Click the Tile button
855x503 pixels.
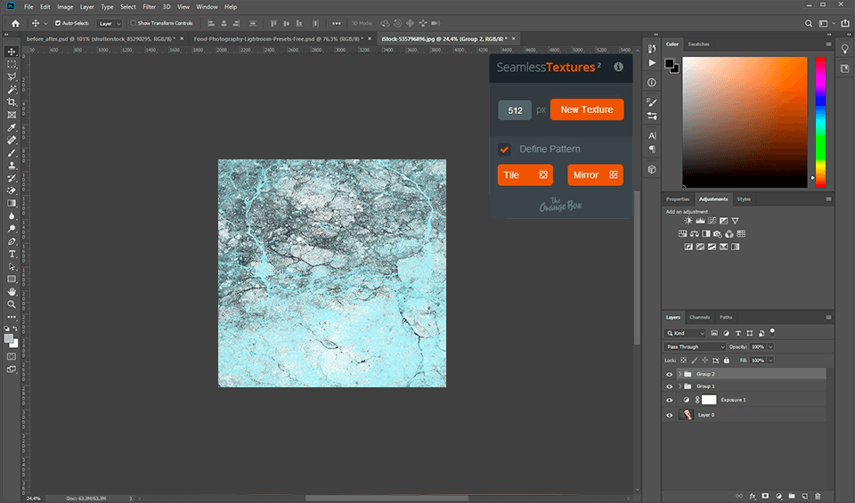point(525,174)
